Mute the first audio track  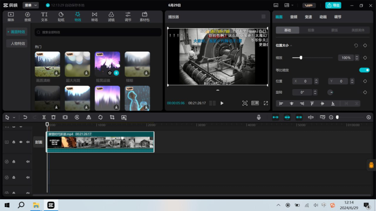coord(28,162)
